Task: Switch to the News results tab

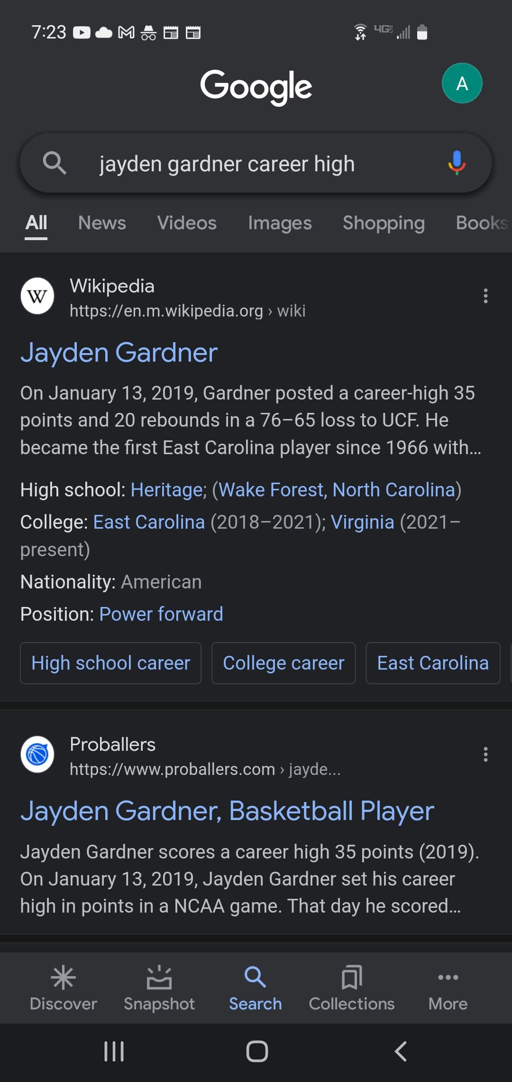Action: point(102,223)
